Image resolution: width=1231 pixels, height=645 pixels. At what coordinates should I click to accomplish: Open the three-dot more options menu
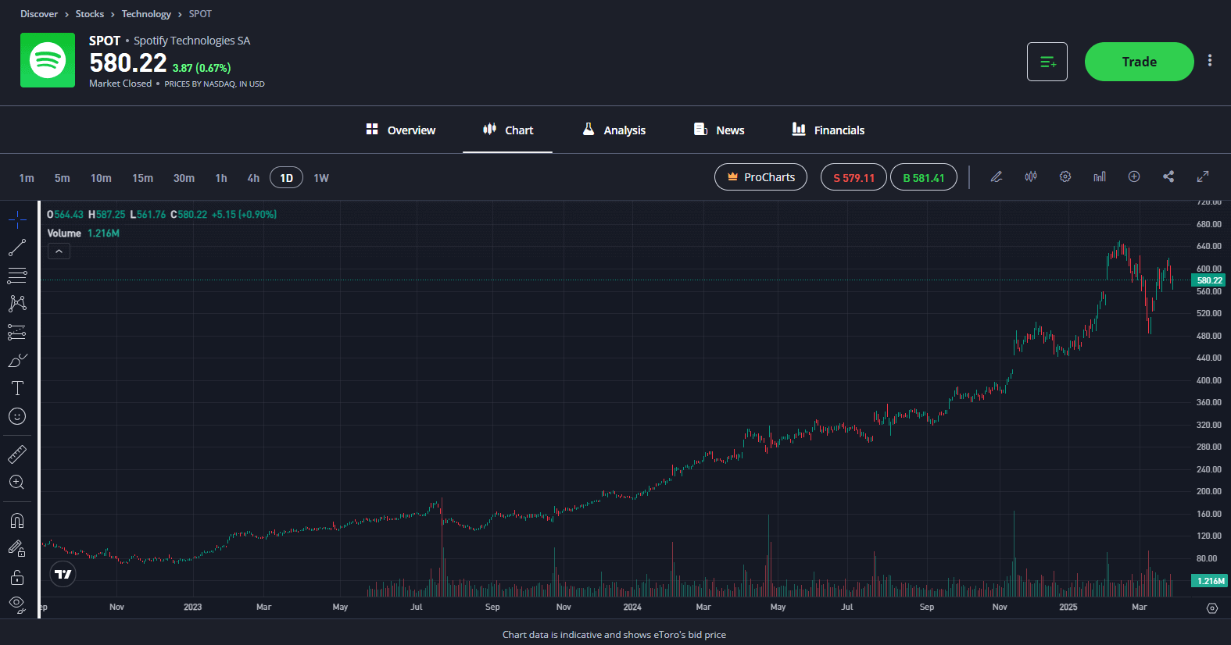1210,61
